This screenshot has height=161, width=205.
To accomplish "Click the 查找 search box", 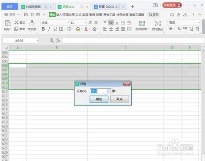I will point(154,15).
